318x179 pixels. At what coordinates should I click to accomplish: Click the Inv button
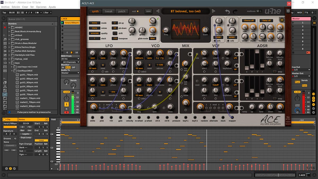[29, 130]
